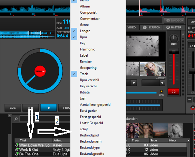Enable the Jaar column
Screen dimensions: 195x157
[x=83, y=98]
